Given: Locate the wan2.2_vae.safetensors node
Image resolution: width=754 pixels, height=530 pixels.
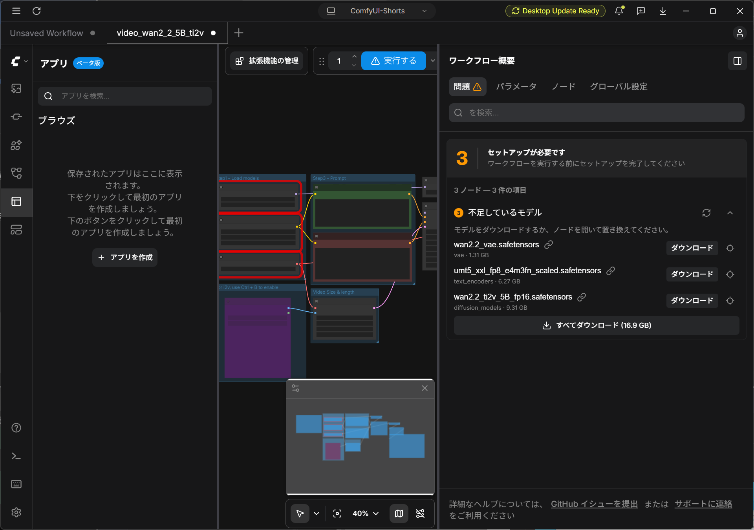Looking at the screenshot, I should tap(730, 248).
